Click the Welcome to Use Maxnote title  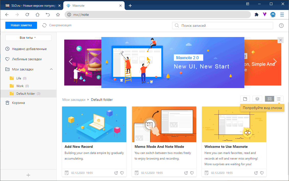click(x=226, y=147)
